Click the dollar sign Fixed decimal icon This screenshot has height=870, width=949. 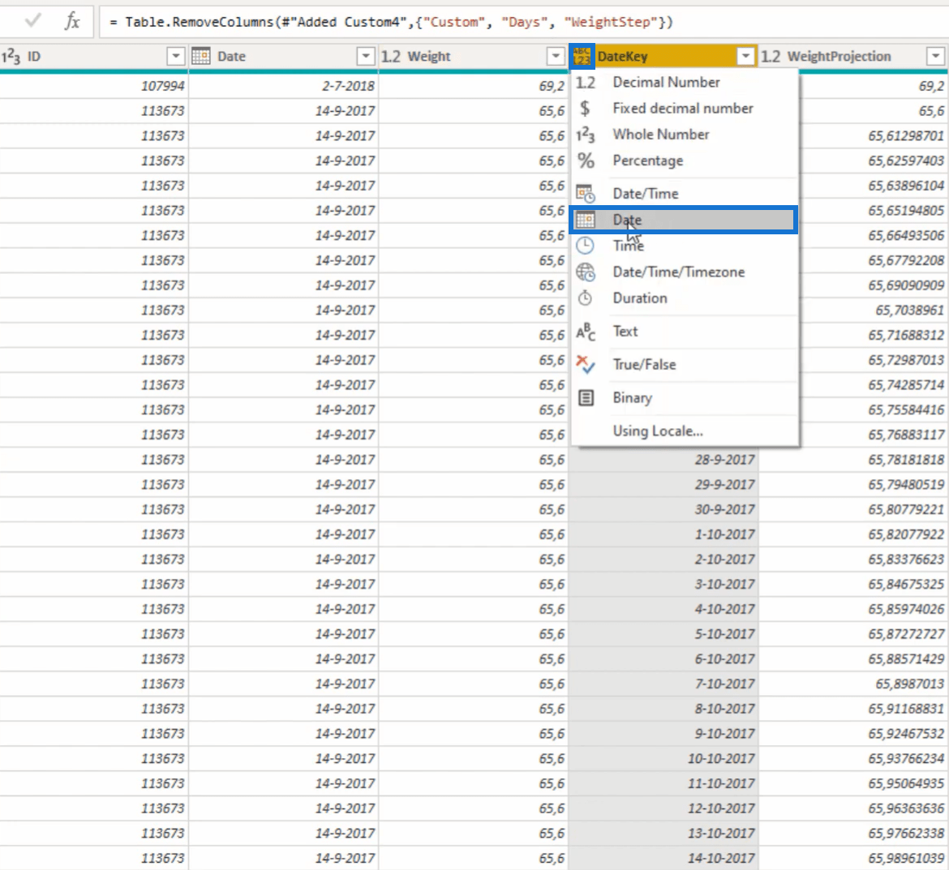point(585,109)
